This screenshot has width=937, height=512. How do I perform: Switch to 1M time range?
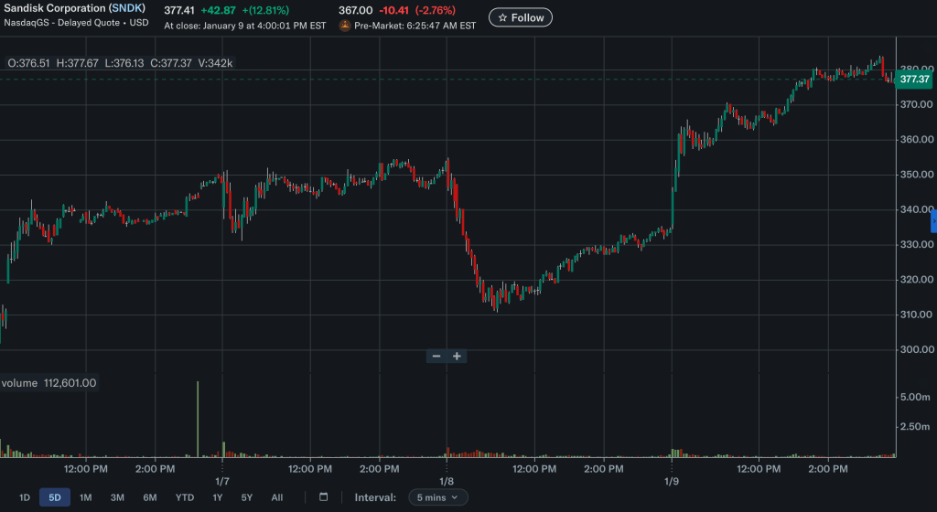point(85,497)
